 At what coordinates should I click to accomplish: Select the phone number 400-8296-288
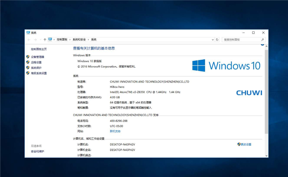coord(118,121)
